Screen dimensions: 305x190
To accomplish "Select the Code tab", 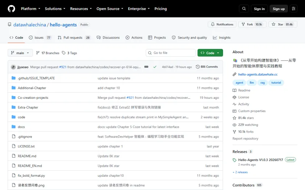I will tap(16, 37).
